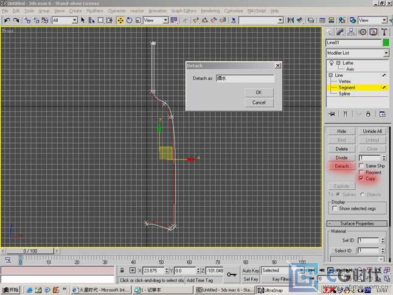Click Configure Modifier Sets icon
This screenshot has height=295, width=393.
point(382,114)
